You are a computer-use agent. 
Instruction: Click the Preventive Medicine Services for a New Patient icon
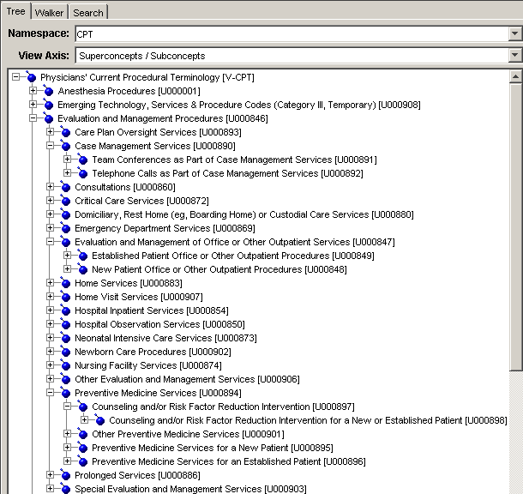[x=82, y=448]
